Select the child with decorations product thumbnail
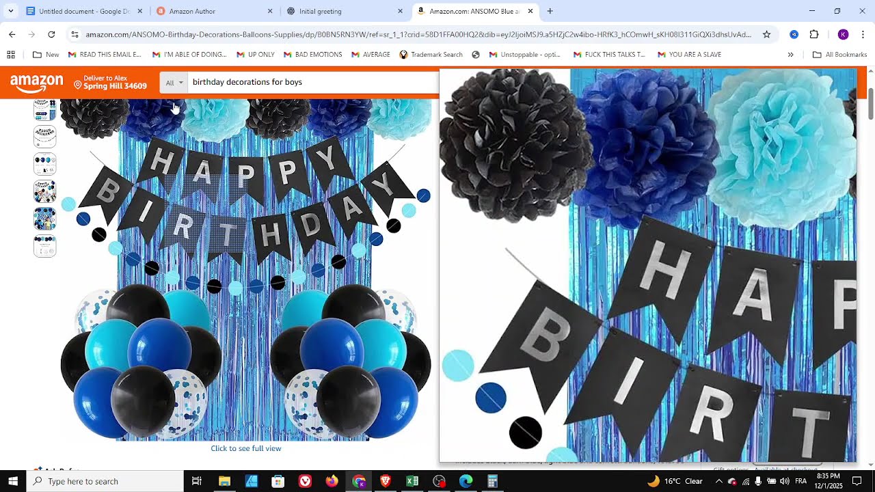The image size is (875, 492). pyautogui.click(x=45, y=219)
